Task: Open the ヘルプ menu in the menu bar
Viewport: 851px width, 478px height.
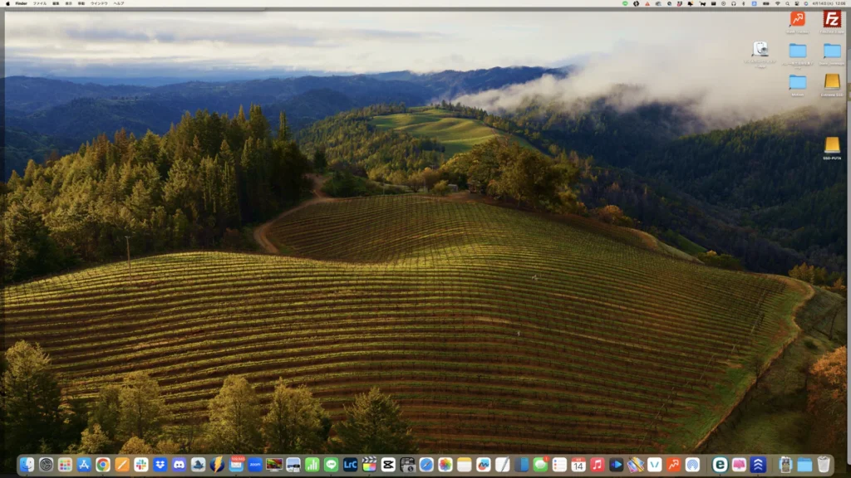Action: pos(119,3)
